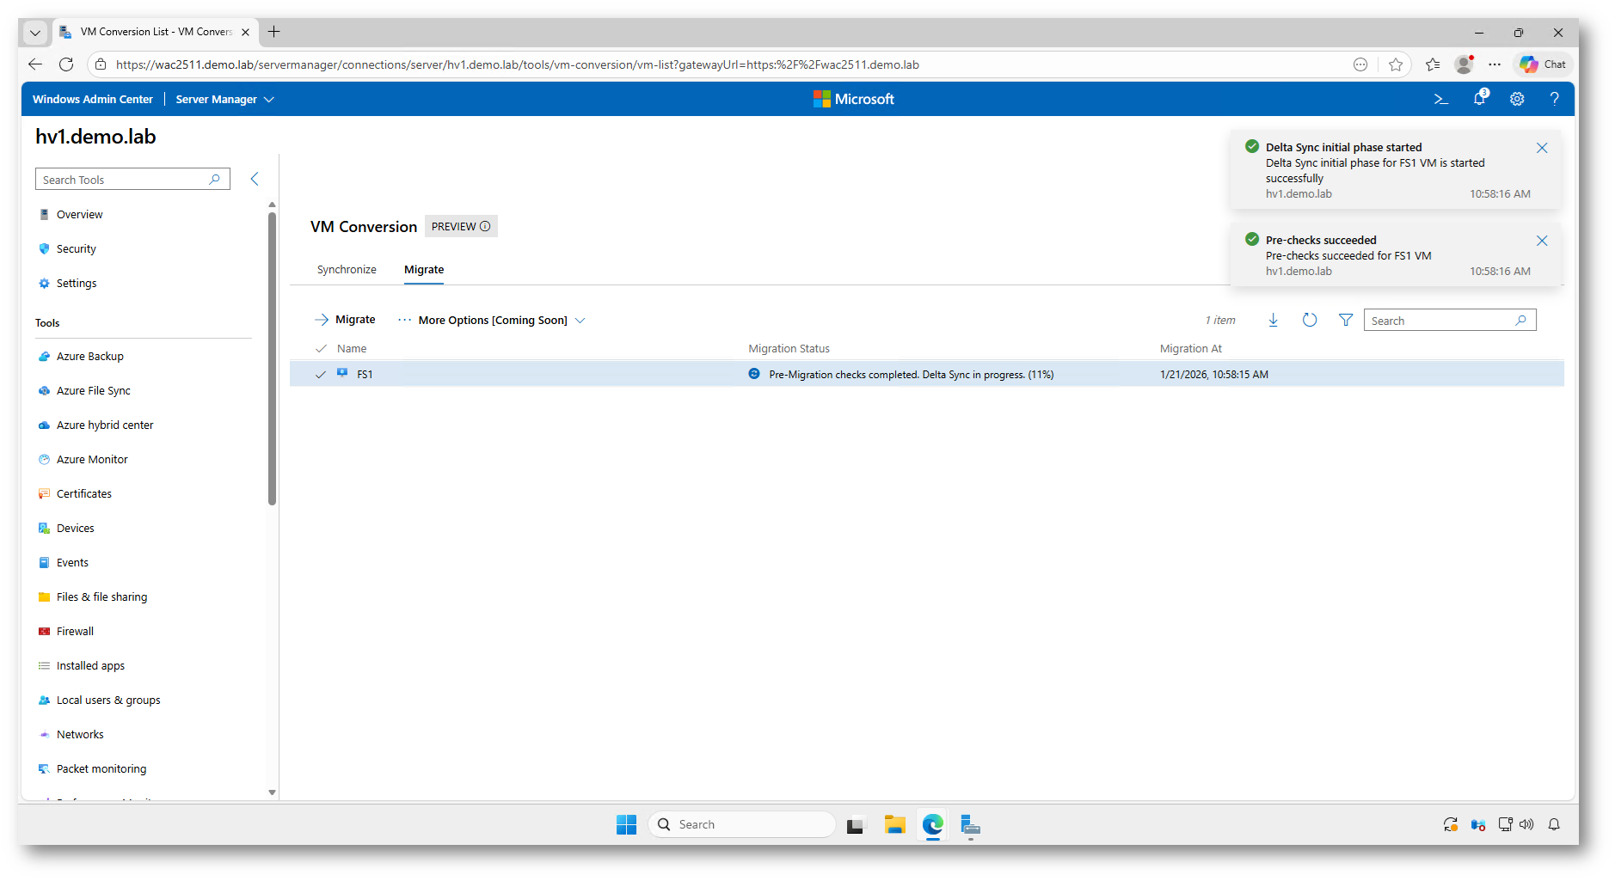This screenshot has height=881, width=1615.
Task: Open the PowerShell console icon in header
Action: click(1441, 100)
